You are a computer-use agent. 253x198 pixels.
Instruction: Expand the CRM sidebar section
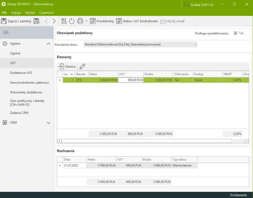point(48,123)
